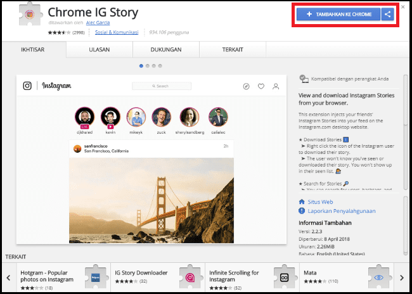Click the Hotgram extension puzzle icon
Image resolution: width=412 pixels, height=294 pixels.
[96, 278]
